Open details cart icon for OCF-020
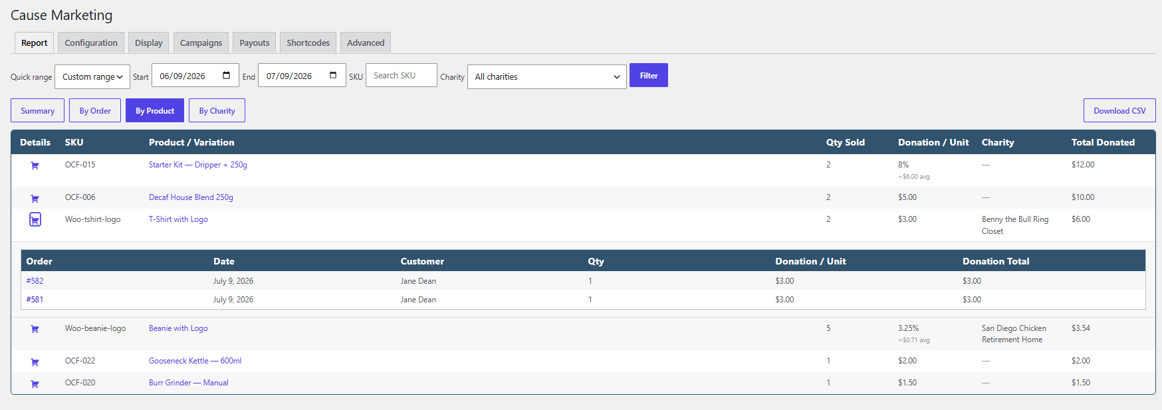Viewport: 1162px width, 410px height. tap(35, 383)
